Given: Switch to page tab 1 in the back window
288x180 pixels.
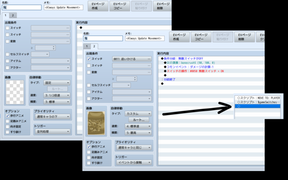Looking at the screenshot, I should point(5,15).
